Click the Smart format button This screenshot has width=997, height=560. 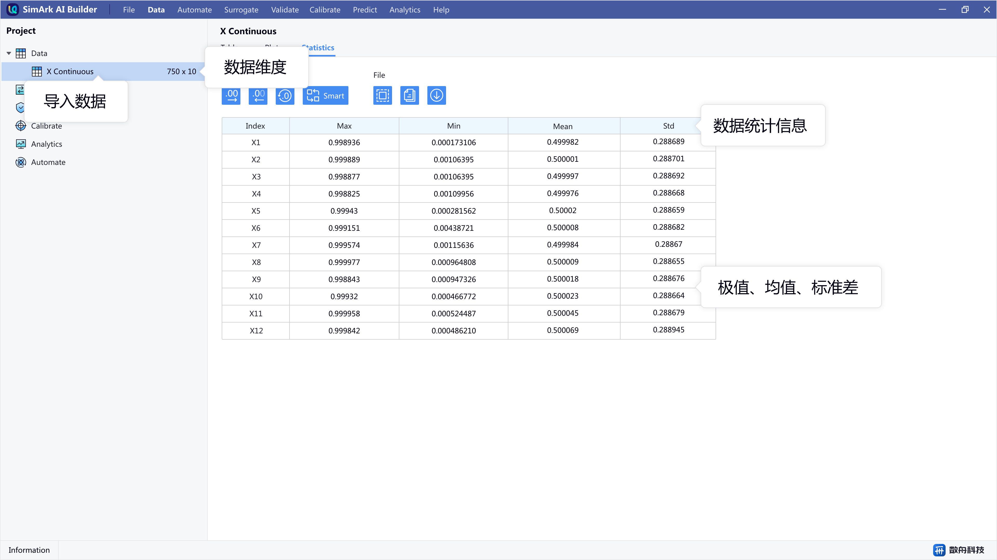tap(326, 95)
